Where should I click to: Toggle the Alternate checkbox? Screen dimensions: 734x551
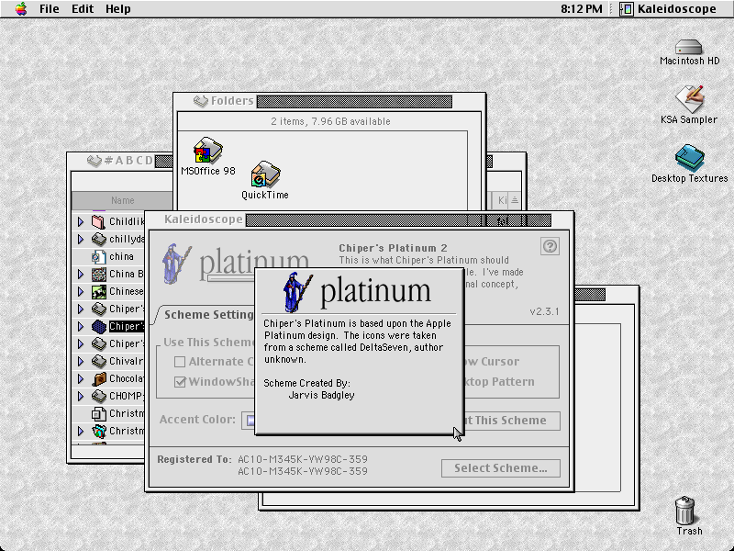point(180,362)
